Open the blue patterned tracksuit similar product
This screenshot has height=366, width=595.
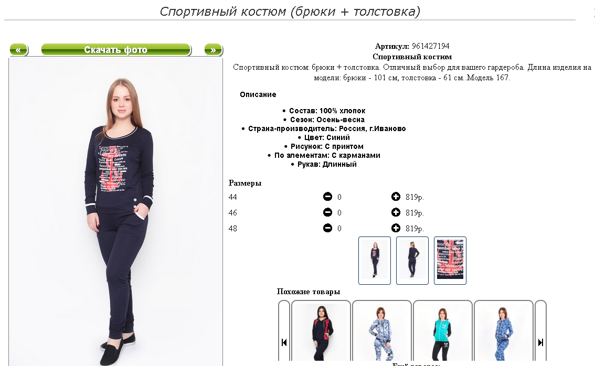504,331
